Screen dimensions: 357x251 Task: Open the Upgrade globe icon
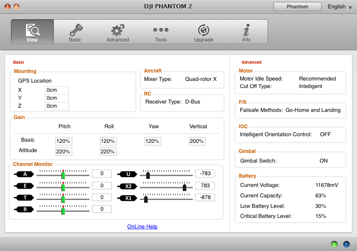coord(204,30)
